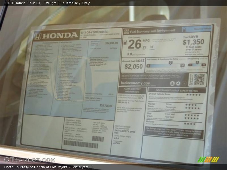Click the 23 city MPG value
Screen dimensions: 227x170
point(144,47)
